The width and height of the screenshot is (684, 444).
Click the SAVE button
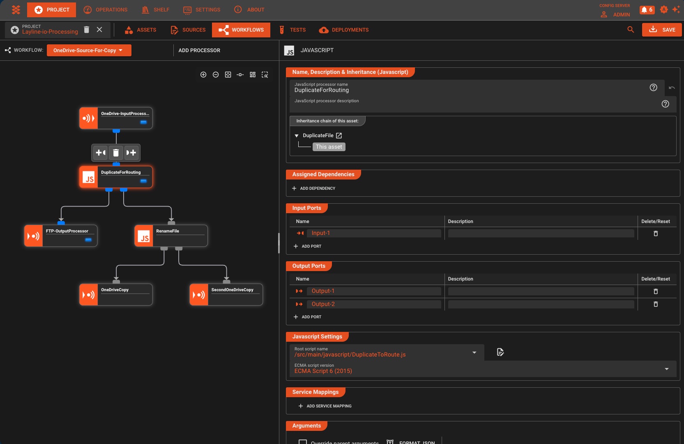tap(662, 30)
